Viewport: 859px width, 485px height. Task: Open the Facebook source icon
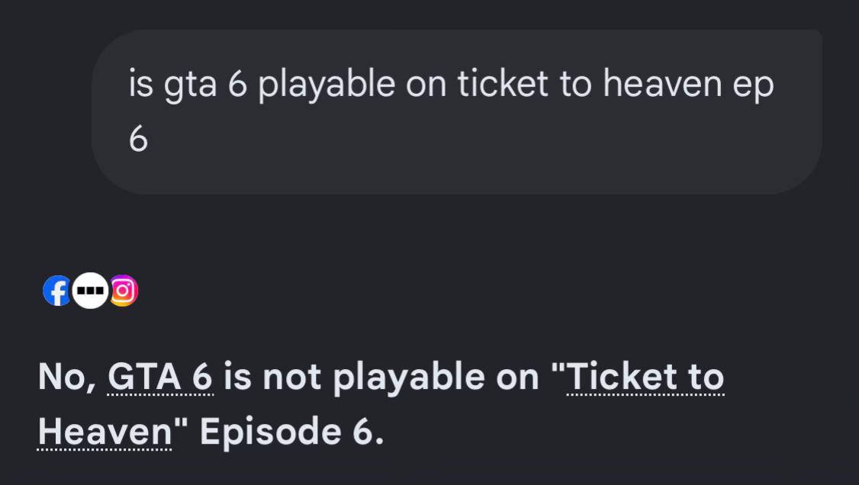coord(57,291)
